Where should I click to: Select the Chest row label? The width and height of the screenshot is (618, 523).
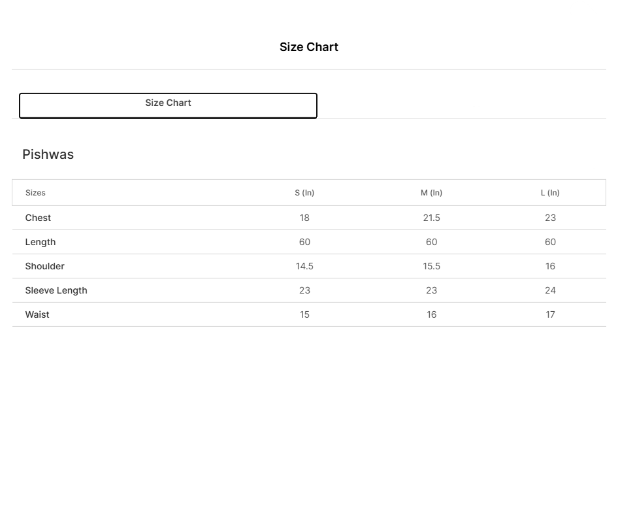click(x=38, y=218)
